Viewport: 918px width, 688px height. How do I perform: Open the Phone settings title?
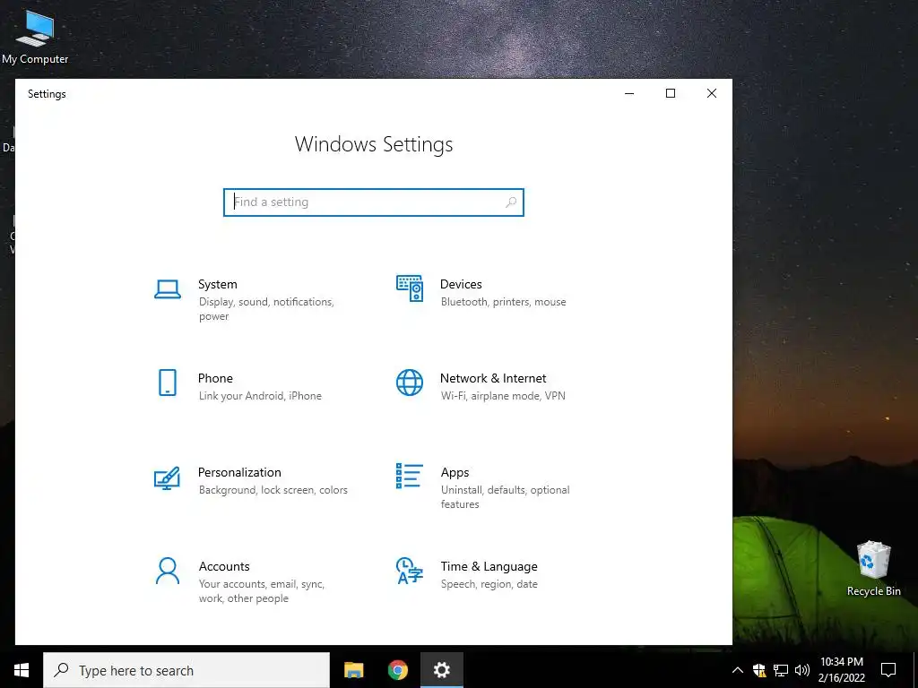(x=215, y=378)
